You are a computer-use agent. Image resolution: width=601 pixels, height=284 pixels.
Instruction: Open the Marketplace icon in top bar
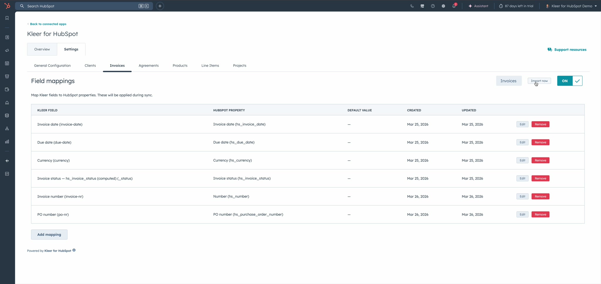pos(422,6)
